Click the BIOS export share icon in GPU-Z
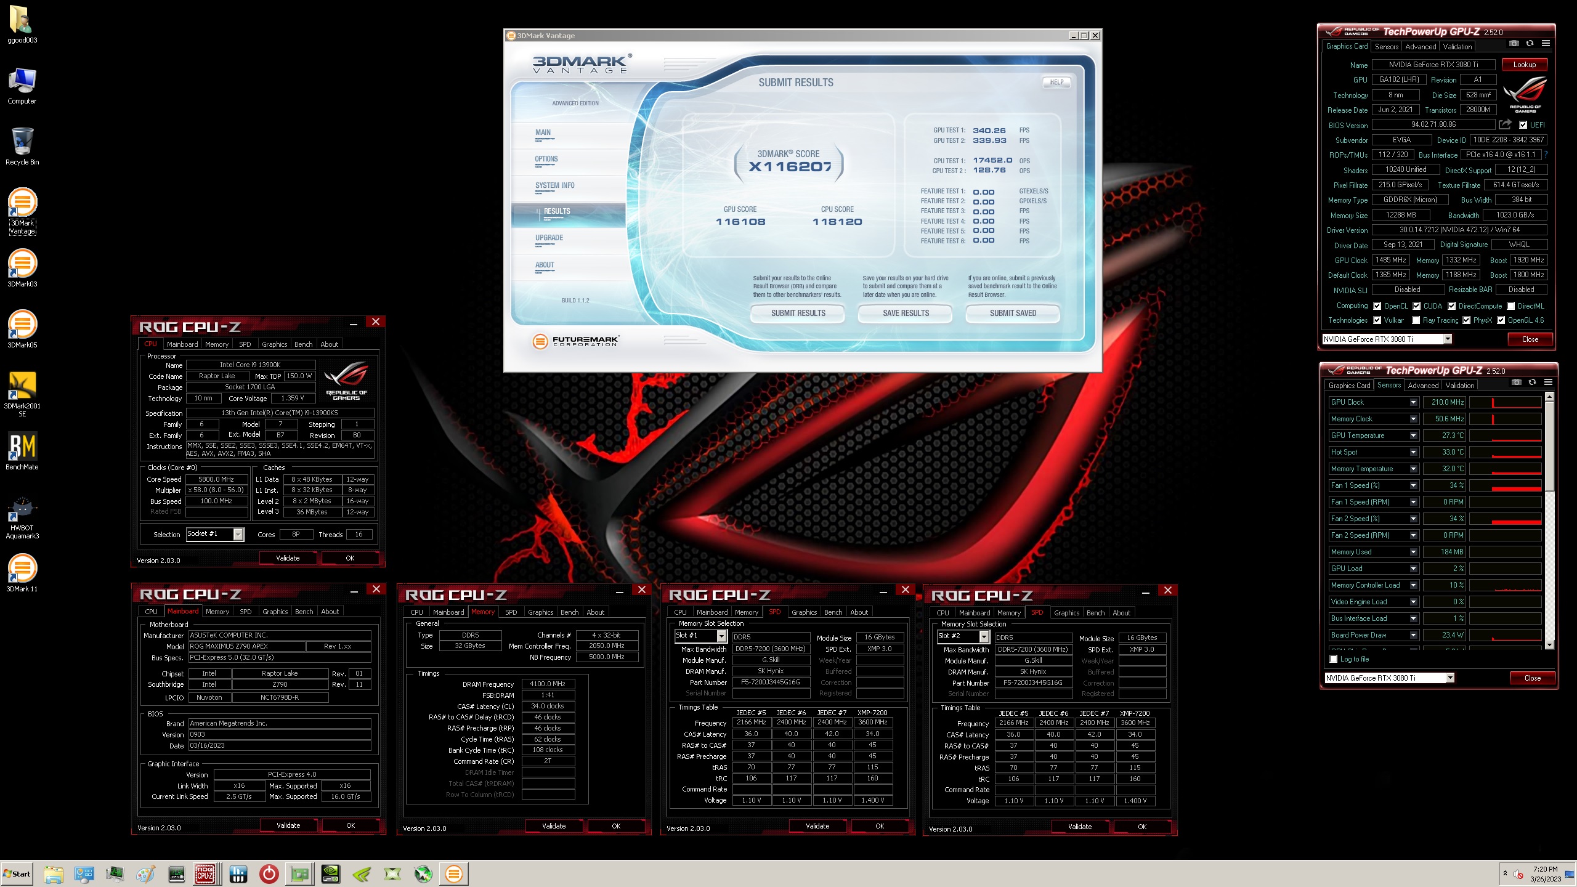Image resolution: width=1577 pixels, height=887 pixels. (x=1505, y=124)
